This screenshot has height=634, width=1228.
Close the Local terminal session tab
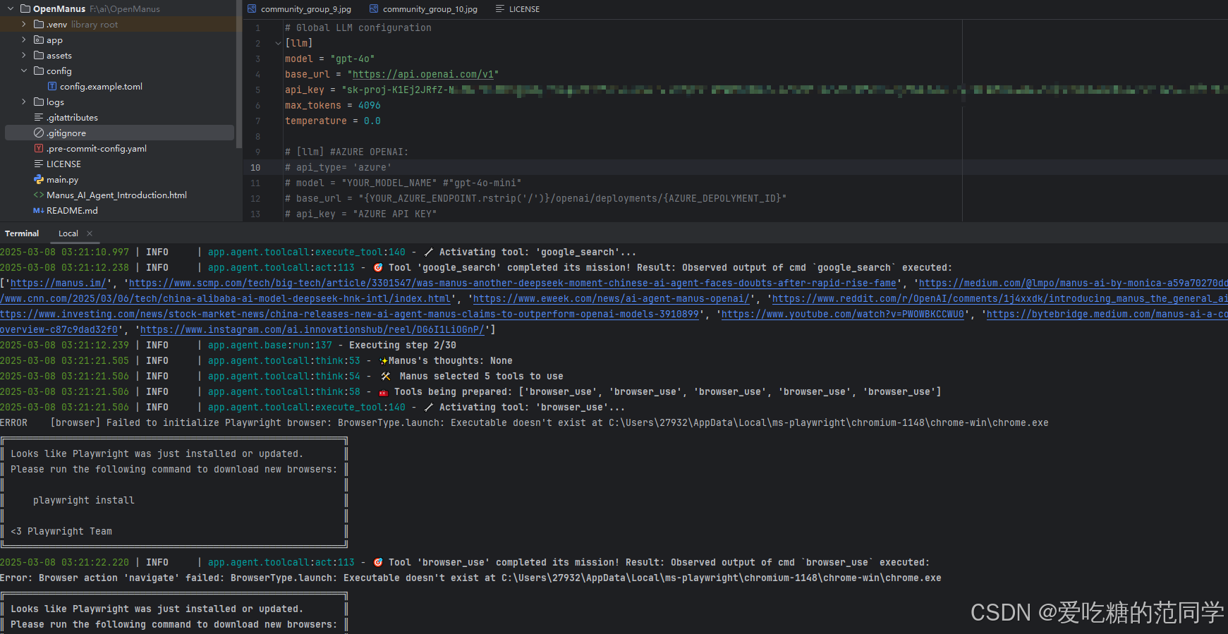90,233
